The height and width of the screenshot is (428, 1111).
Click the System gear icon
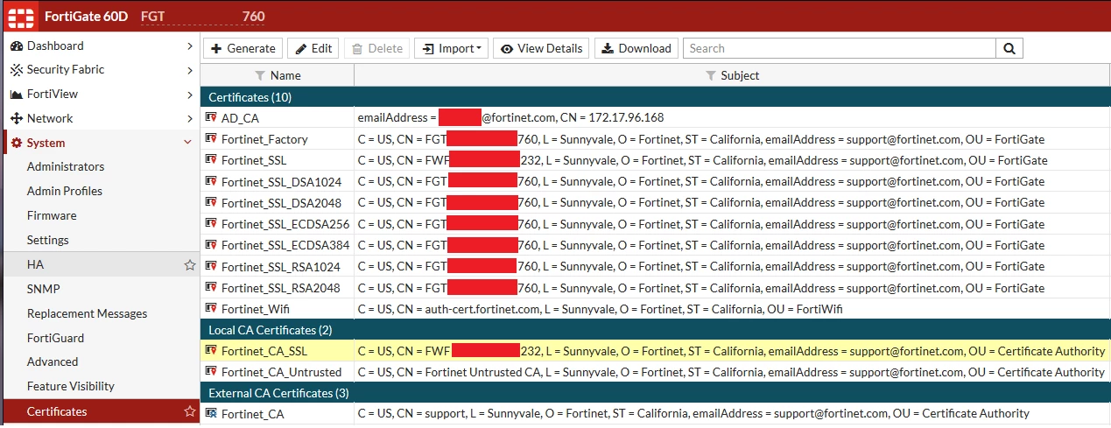click(17, 143)
